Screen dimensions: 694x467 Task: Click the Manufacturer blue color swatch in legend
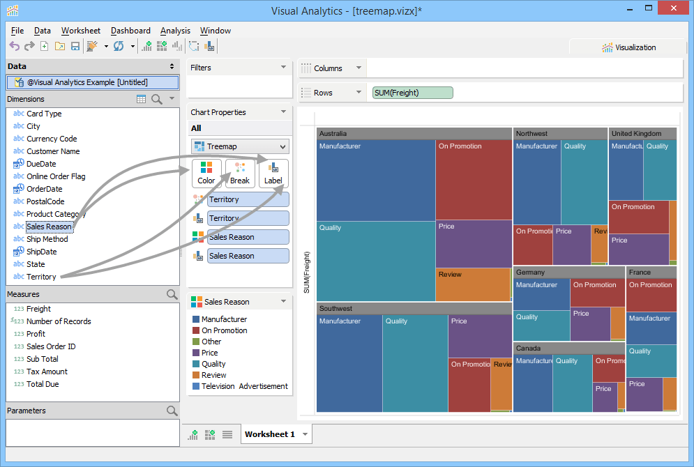(x=197, y=319)
